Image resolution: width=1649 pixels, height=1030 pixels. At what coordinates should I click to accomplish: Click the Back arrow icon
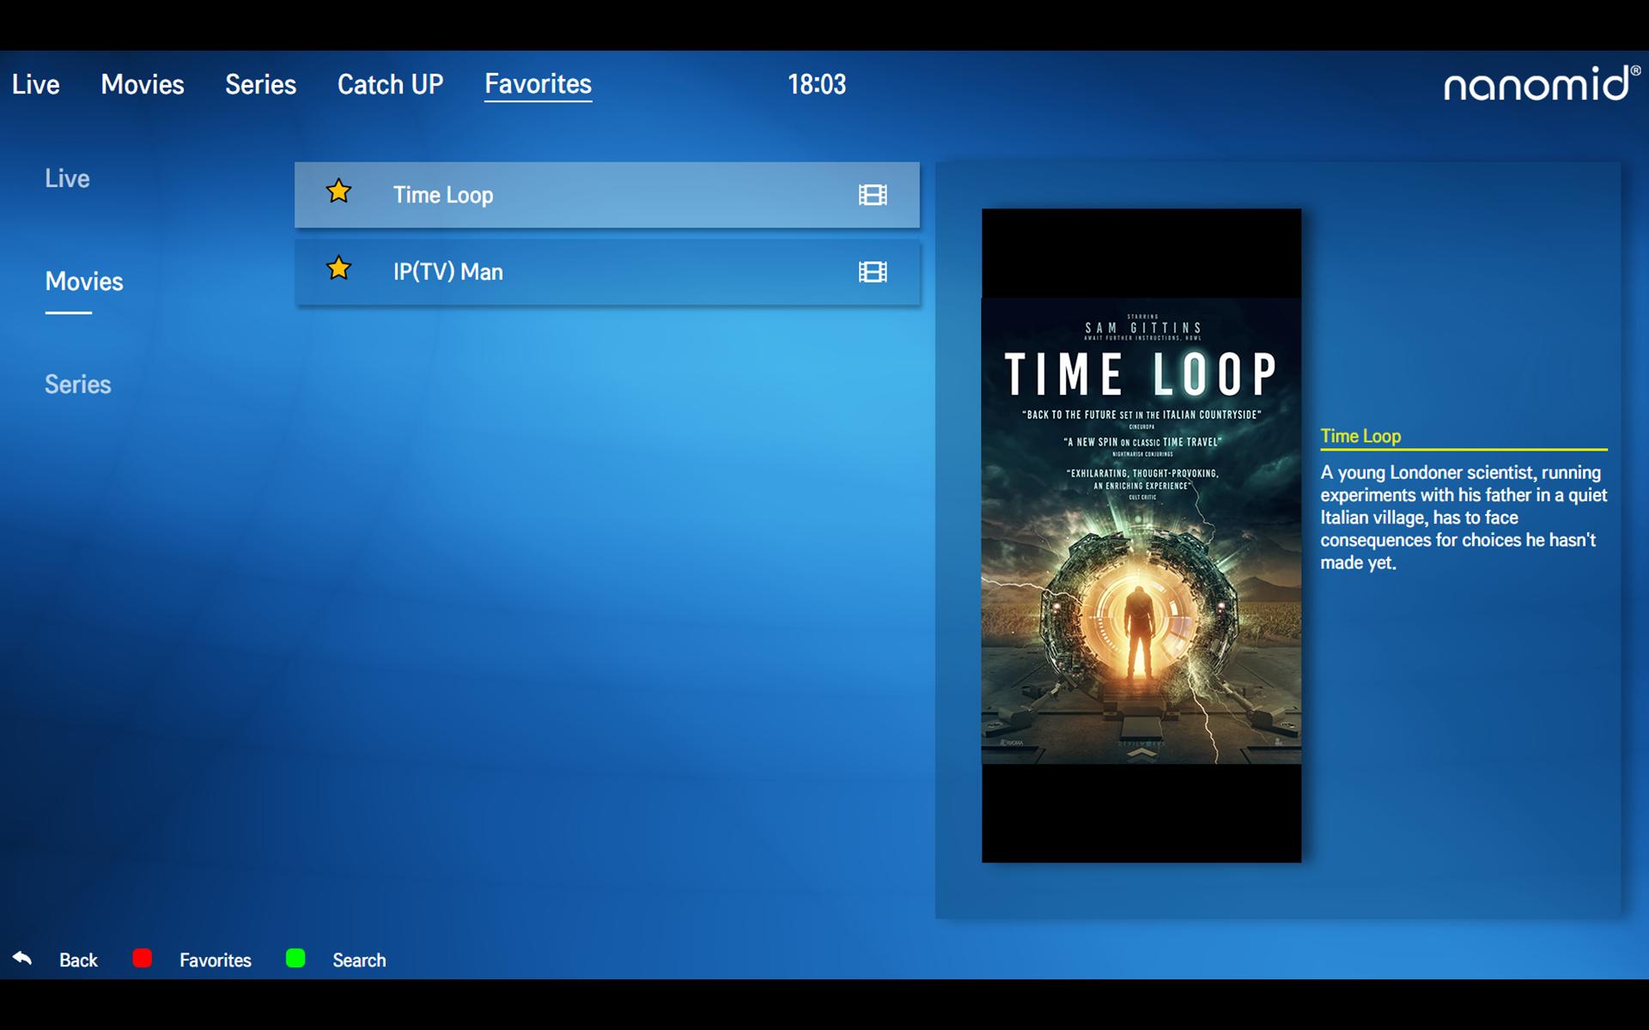pyautogui.click(x=22, y=958)
